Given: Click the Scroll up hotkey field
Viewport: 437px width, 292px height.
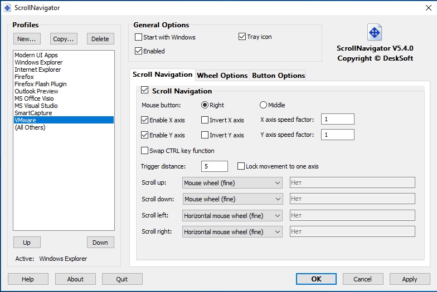Looking at the screenshot, I should tap(352, 182).
